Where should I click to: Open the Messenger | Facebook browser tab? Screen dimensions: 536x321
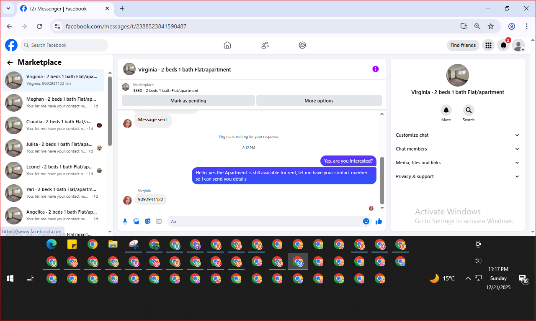tap(64, 8)
